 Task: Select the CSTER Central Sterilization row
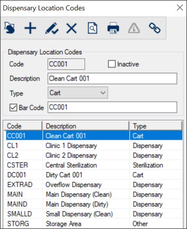tap(93, 165)
